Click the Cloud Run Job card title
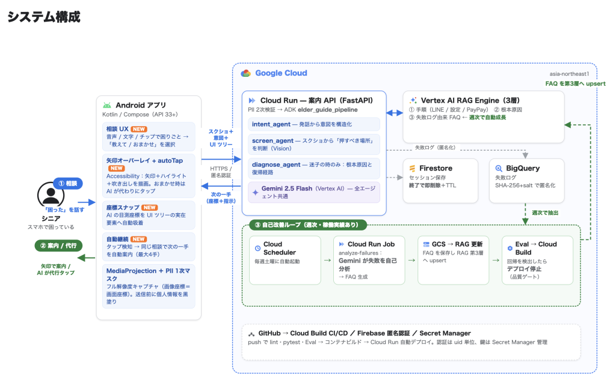616x389 pixels. [x=371, y=244]
